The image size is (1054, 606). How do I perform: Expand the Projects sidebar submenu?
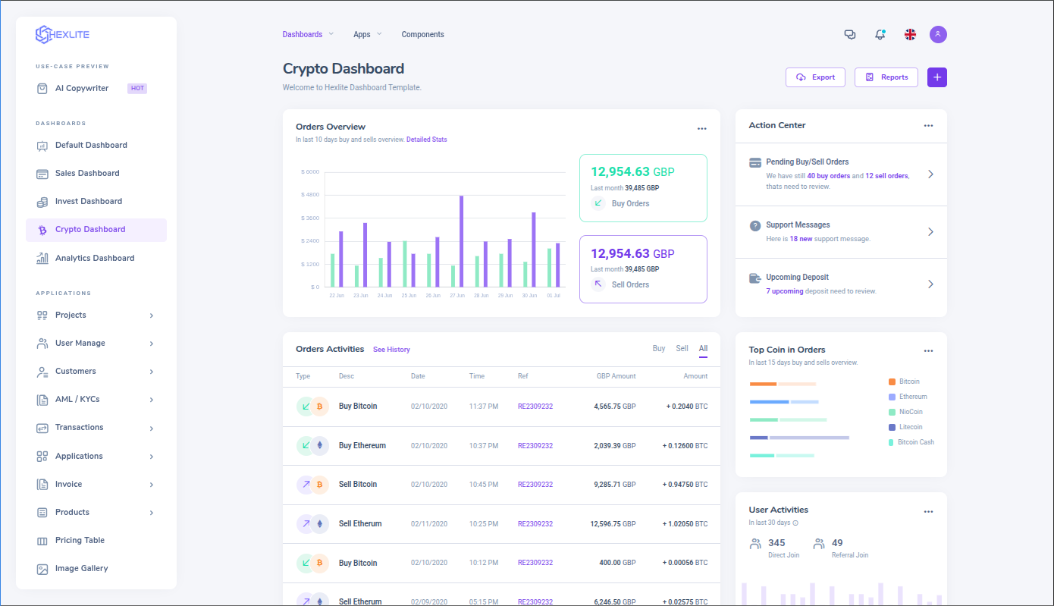[x=96, y=315]
